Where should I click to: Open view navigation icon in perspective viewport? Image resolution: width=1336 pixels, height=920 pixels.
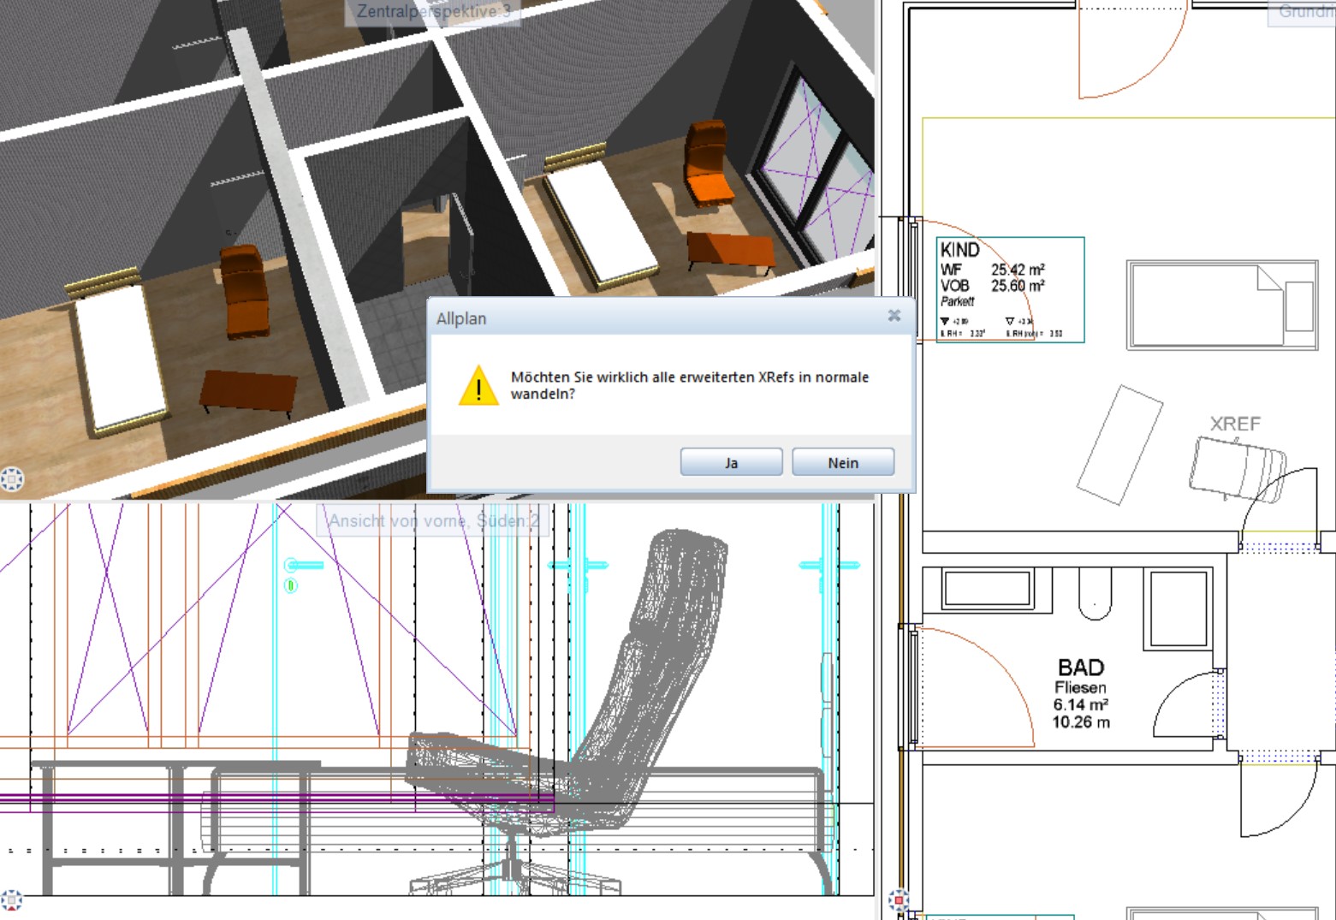coord(12,479)
